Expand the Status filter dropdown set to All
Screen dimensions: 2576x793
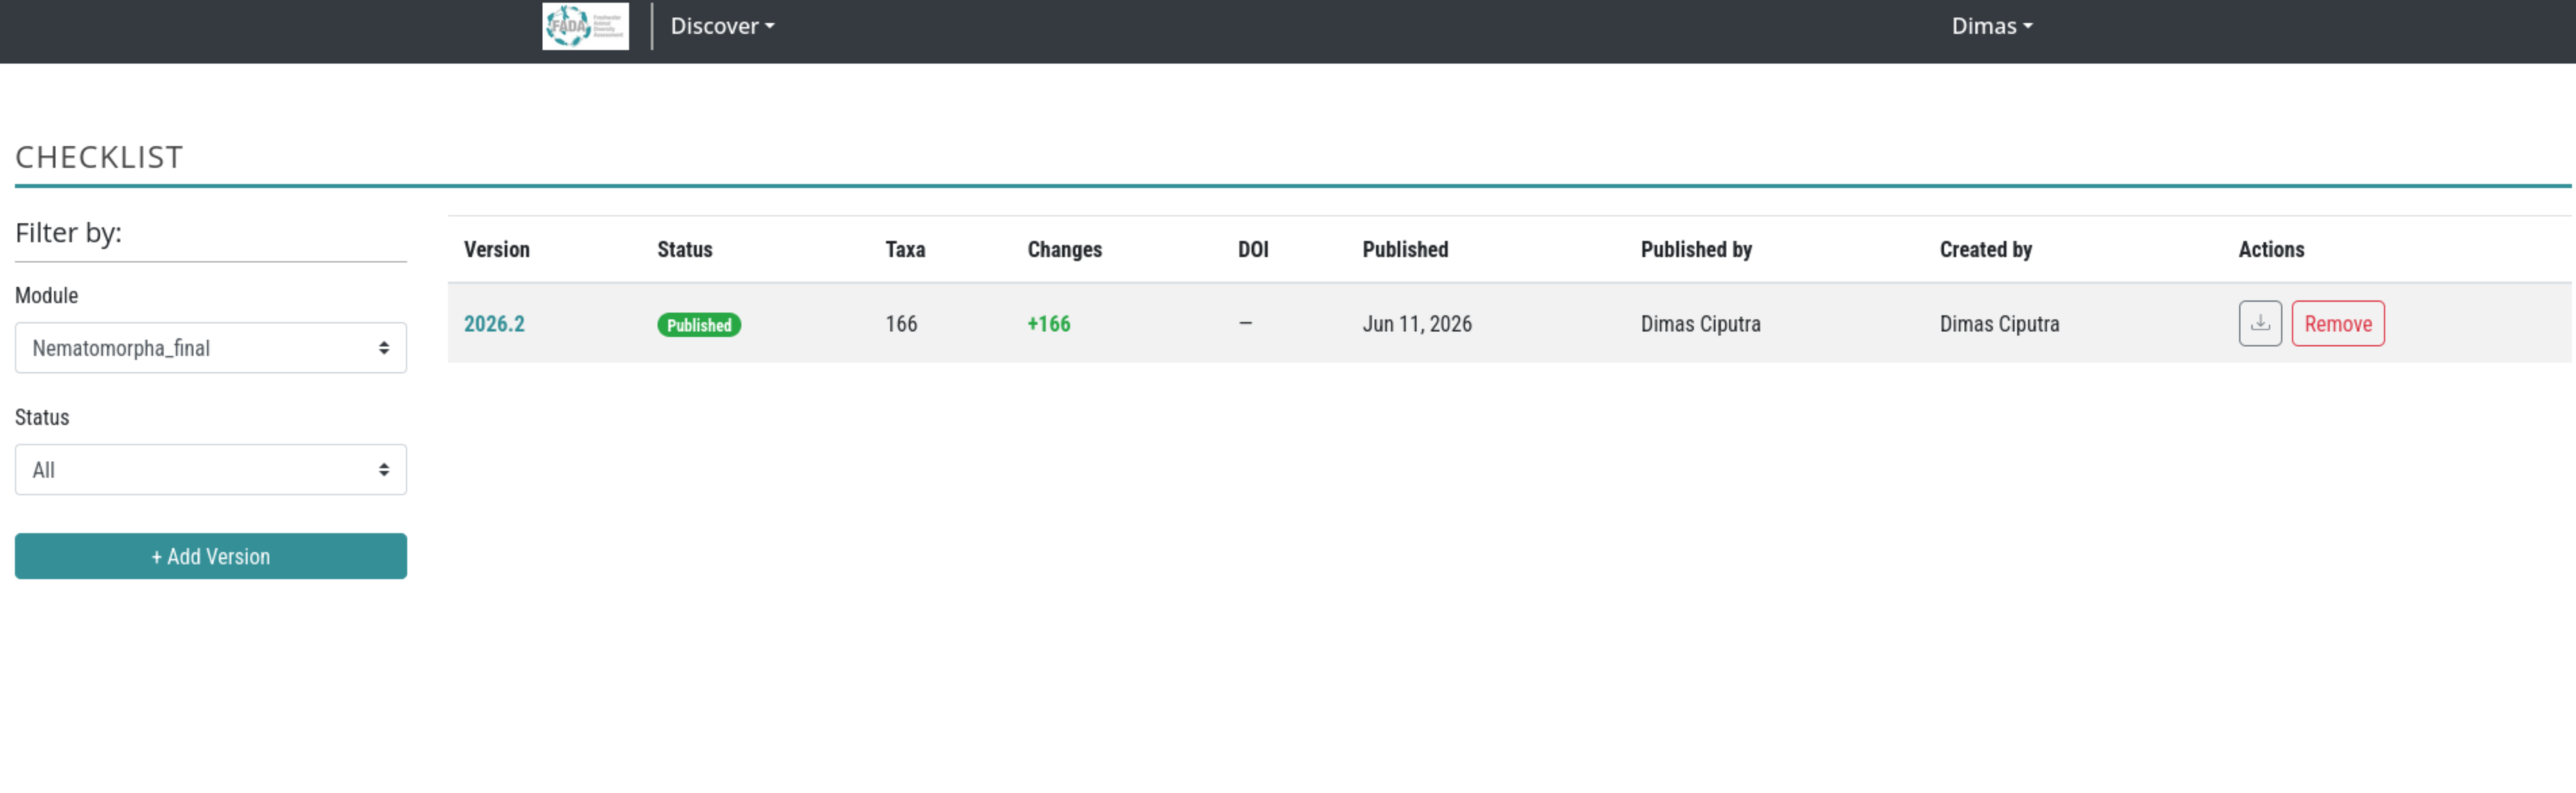pyautogui.click(x=211, y=470)
